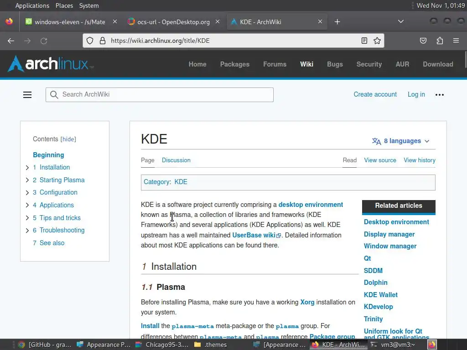Open desktop environment link in intro
467x350 pixels.
311,205
